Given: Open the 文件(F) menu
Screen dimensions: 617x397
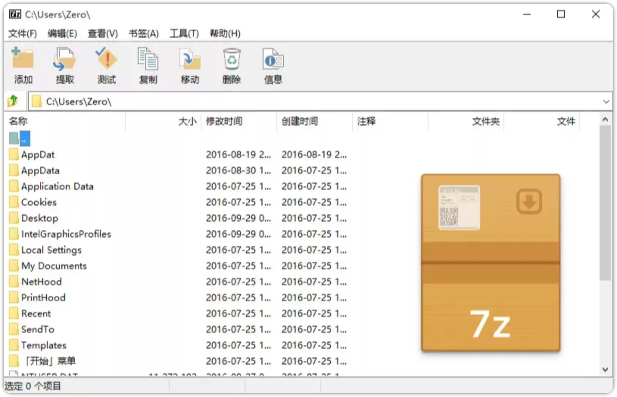Looking at the screenshot, I should (x=23, y=34).
